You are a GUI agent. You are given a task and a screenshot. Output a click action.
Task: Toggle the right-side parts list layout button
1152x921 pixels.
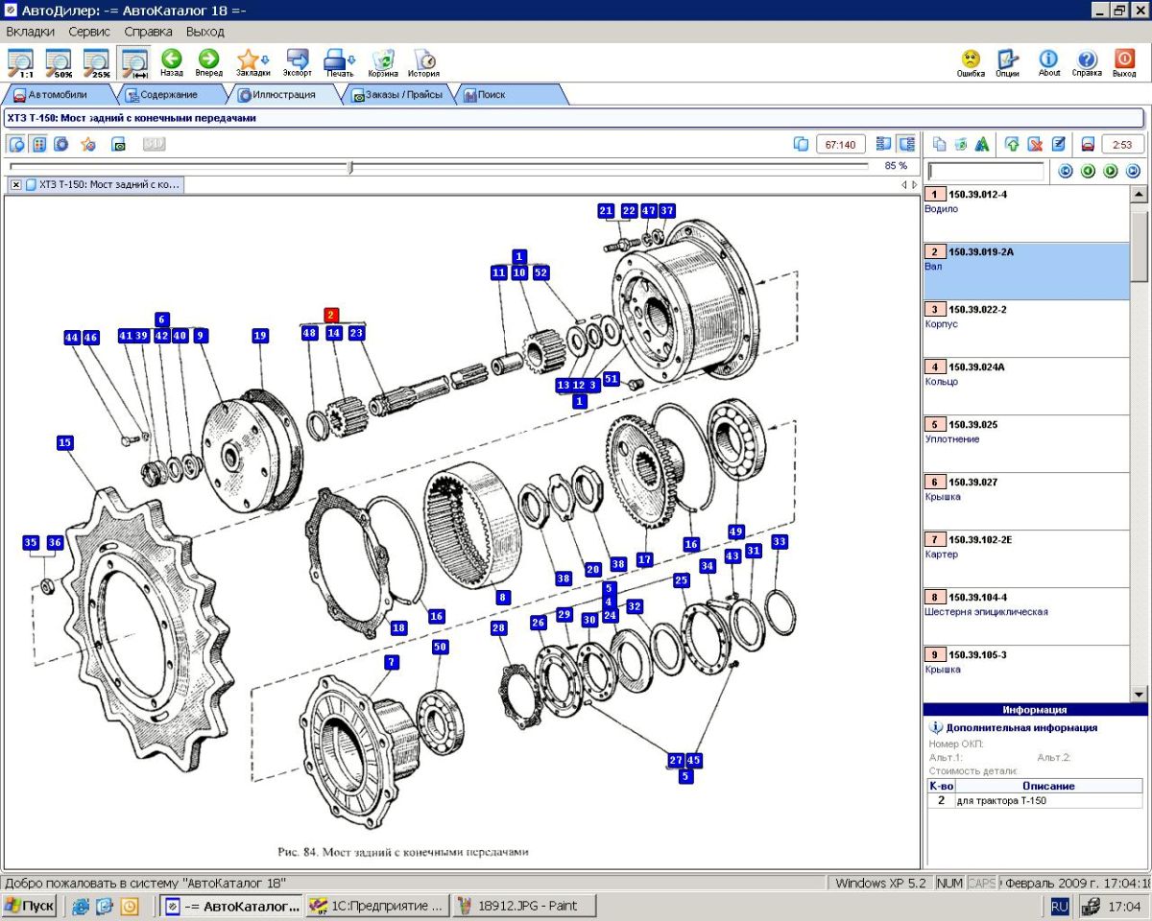905,144
